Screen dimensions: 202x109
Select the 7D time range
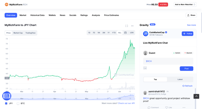point(94,33)
